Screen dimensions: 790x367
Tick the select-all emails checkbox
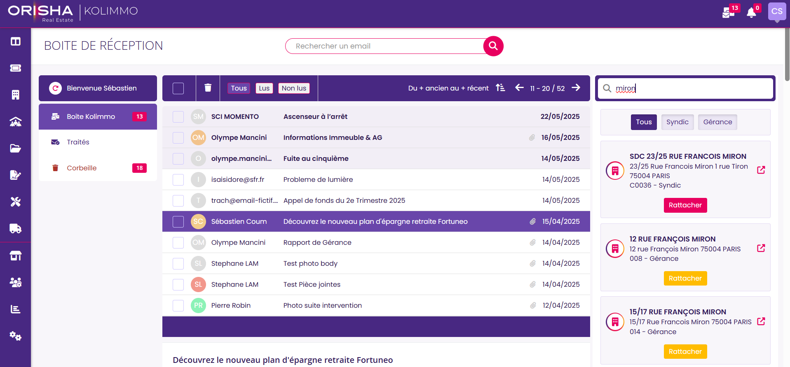(178, 88)
